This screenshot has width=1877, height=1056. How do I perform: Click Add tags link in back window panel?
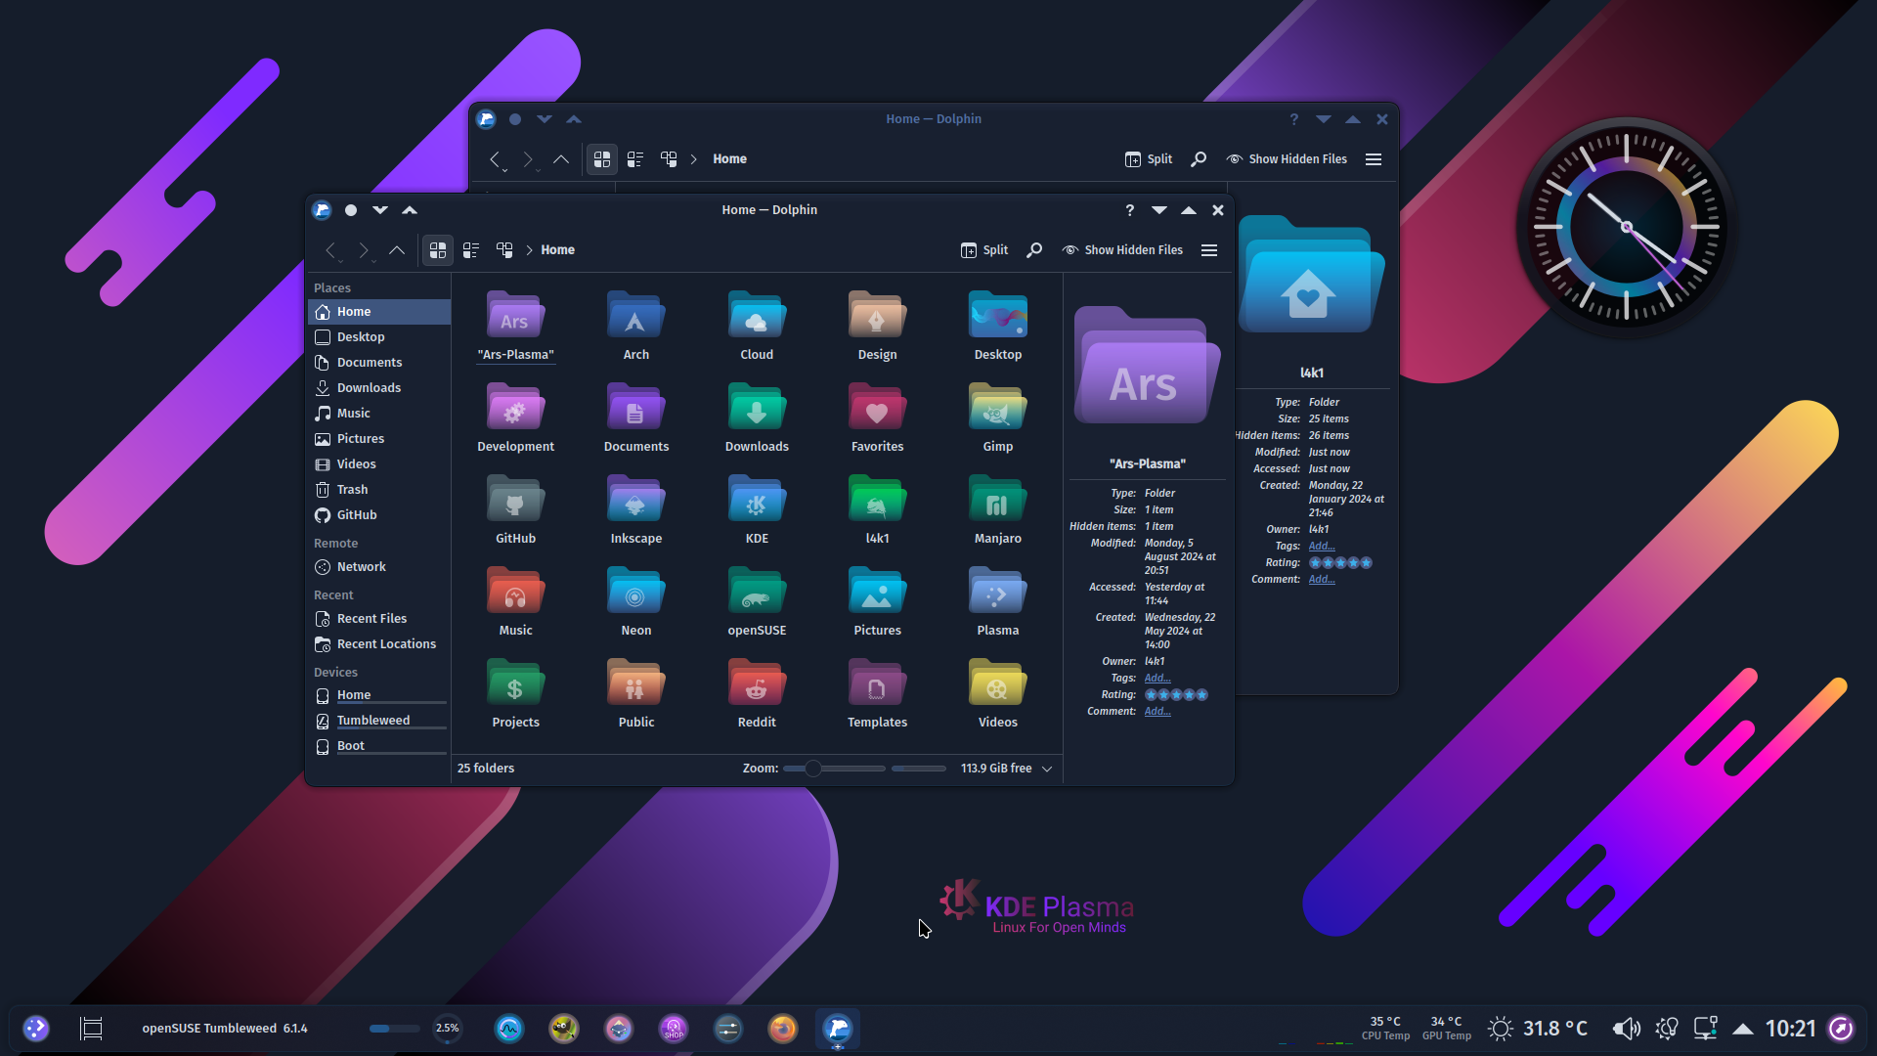(1322, 547)
